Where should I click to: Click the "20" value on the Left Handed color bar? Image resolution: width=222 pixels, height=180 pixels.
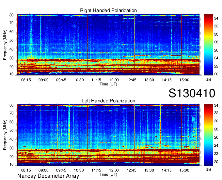pyautogui.click(x=216, y=162)
